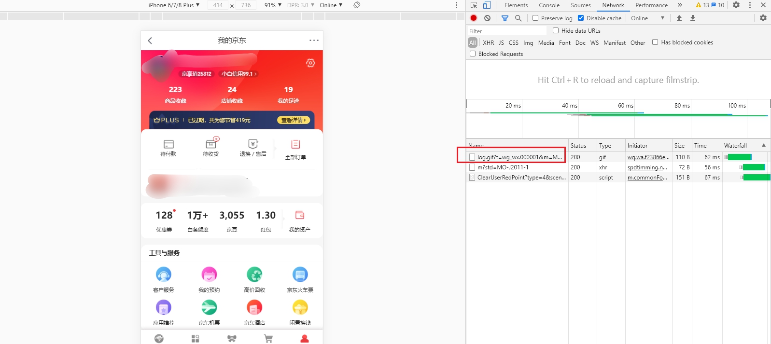Open the network search magnifier

click(518, 18)
